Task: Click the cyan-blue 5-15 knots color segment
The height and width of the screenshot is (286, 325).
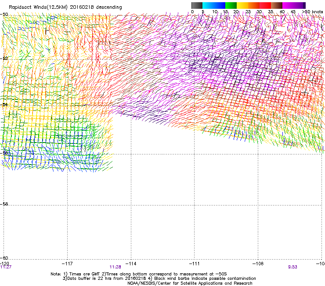Action: tap(214, 5)
